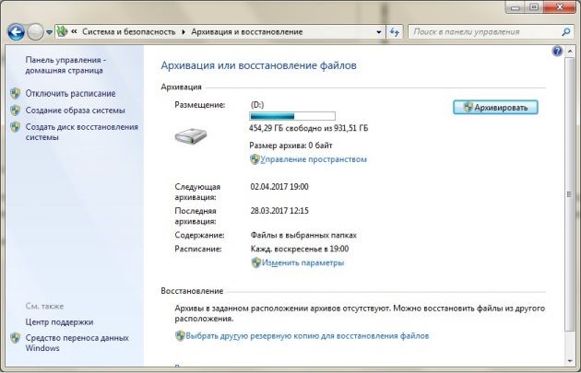
Task: Click the refresh button beside address bar
Action: point(395,32)
